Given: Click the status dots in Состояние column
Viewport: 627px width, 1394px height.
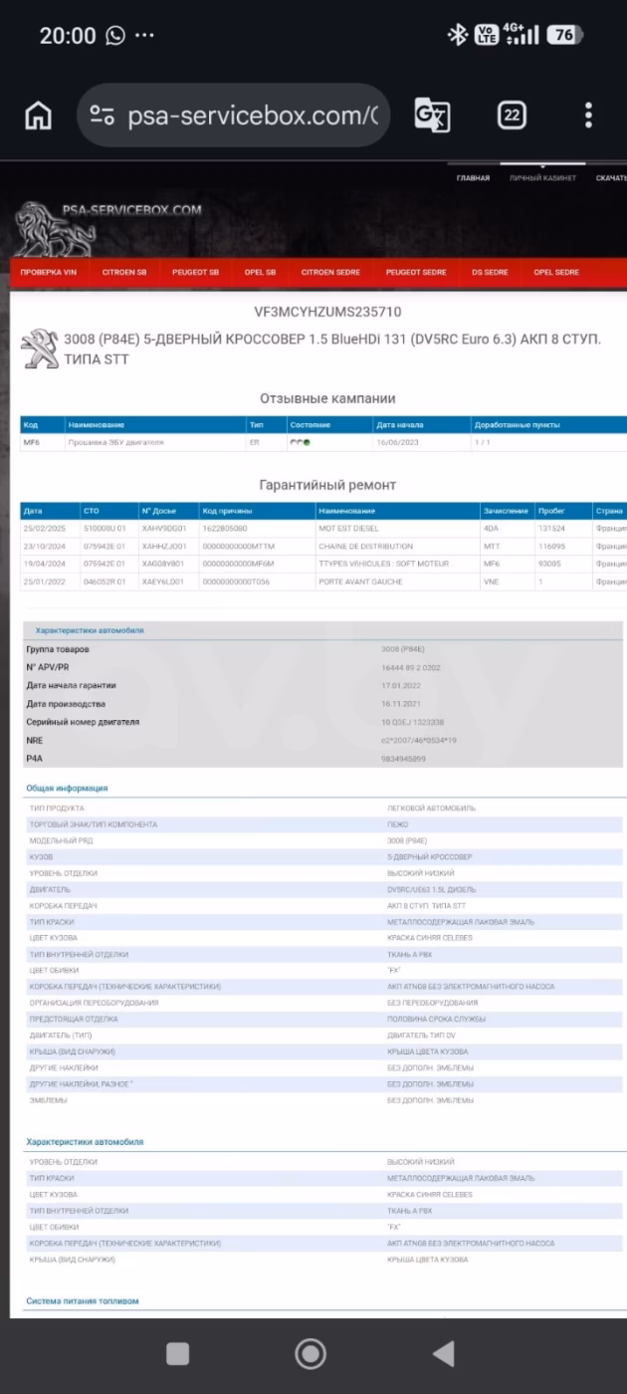Looking at the screenshot, I should click(x=301, y=442).
